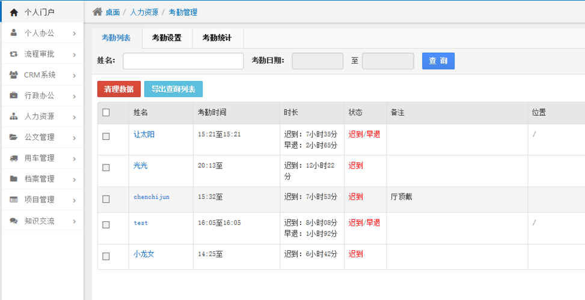This screenshot has height=300, width=585.
Task: Tick the checkbox next to chenchijun
Action: [x=106, y=199]
